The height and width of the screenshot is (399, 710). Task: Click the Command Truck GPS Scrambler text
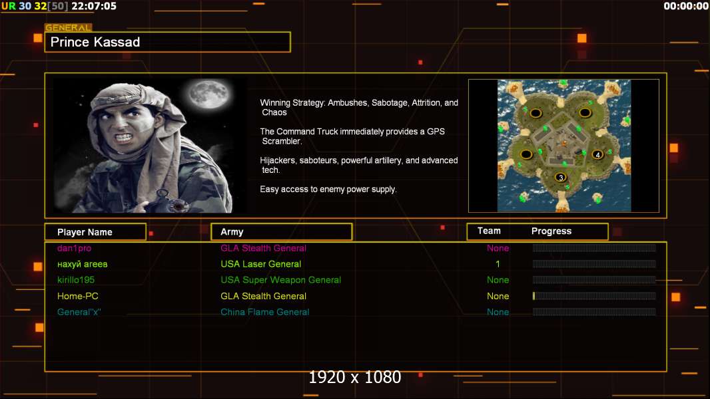point(352,136)
